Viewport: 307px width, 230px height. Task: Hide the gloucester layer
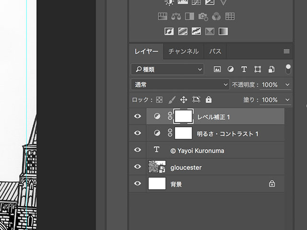pos(138,167)
